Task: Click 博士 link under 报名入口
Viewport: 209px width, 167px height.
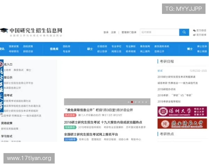Action: pyautogui.click(x=29, y=70)
